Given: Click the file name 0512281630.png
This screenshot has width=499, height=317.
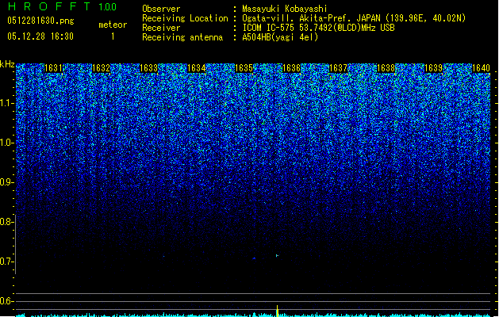Looking at the screenshot, I should tap(40, 21).
